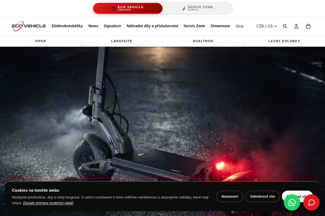Go to the News page
Image resolution: width=325 pixels, height=216 pixels.
tap(93, 26)
